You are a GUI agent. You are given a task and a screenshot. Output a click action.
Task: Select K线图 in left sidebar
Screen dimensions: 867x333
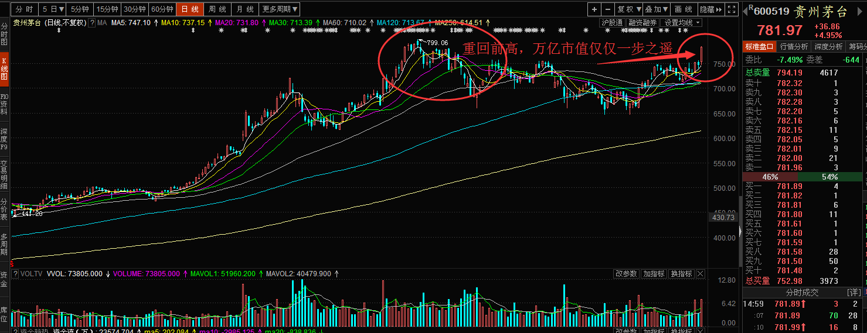4,68
